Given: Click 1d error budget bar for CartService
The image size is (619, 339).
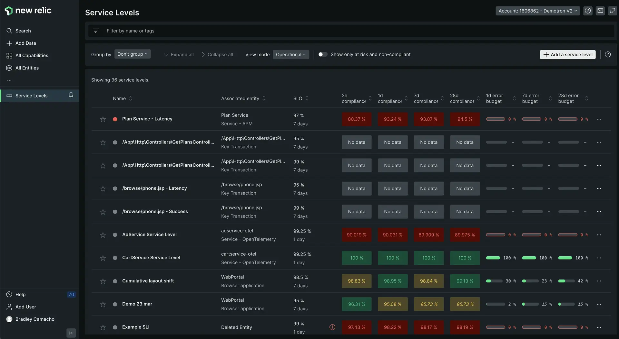Looking at the screenshot, I should [x=493, y=258].
